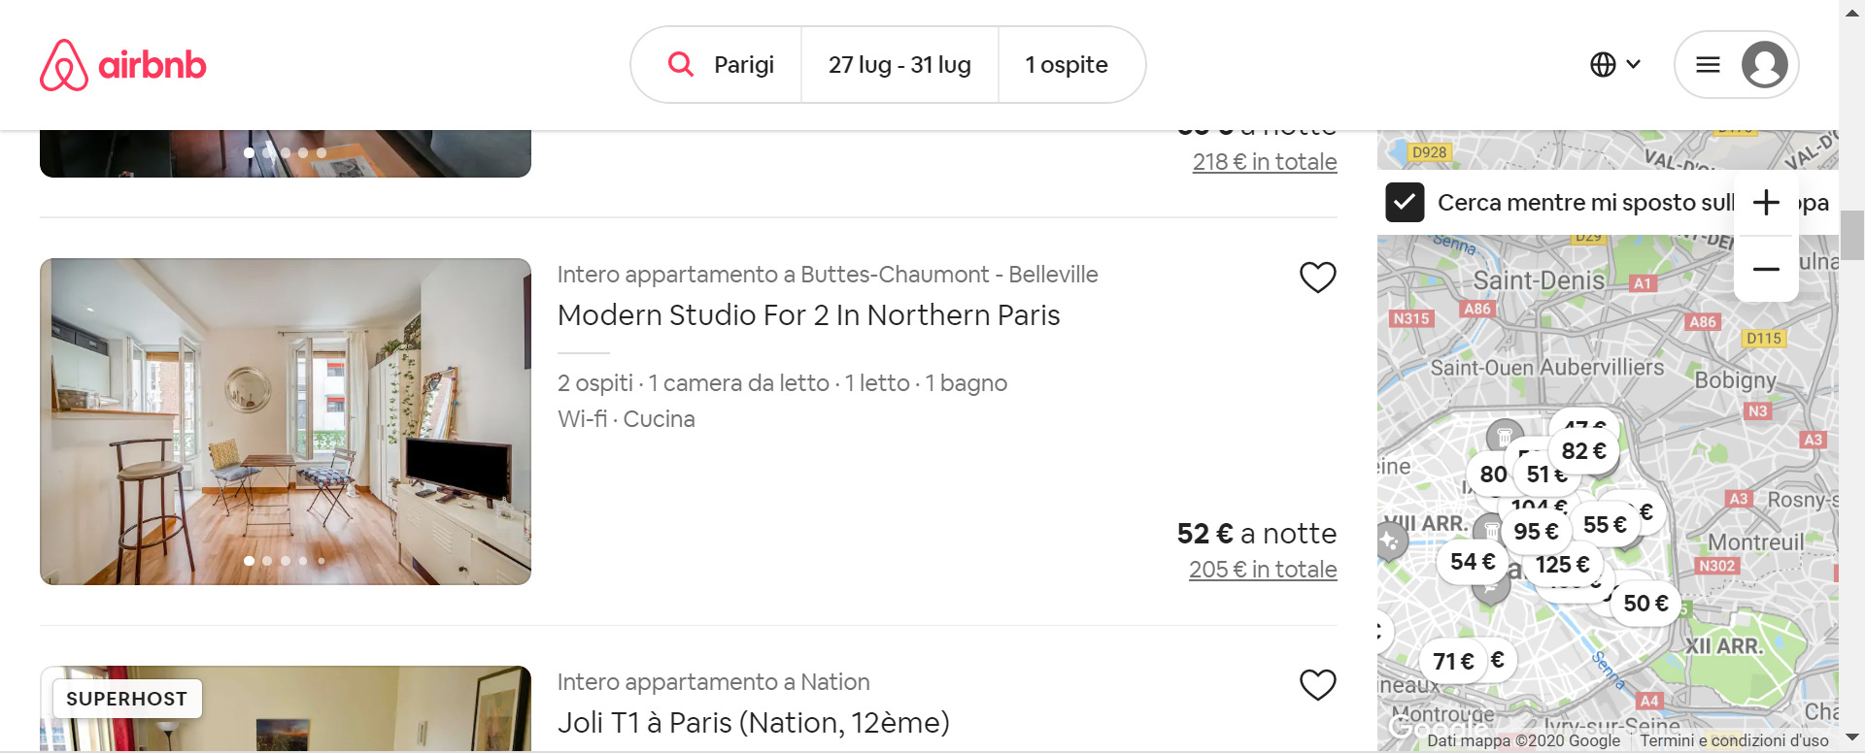Show the 218 € in totale breakdown
Viewport: 1865px width, 754px height.
click(1265, 162)
